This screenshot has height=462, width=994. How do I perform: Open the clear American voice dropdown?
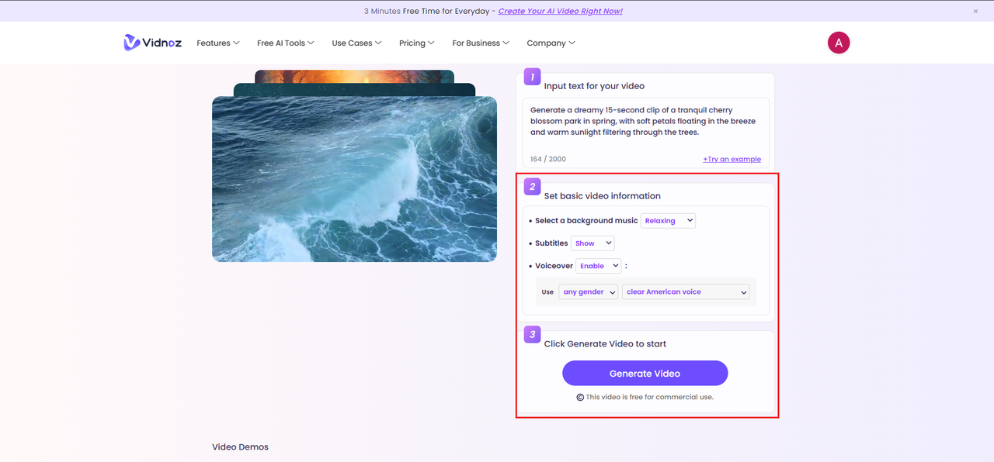[x=686, y=292]
